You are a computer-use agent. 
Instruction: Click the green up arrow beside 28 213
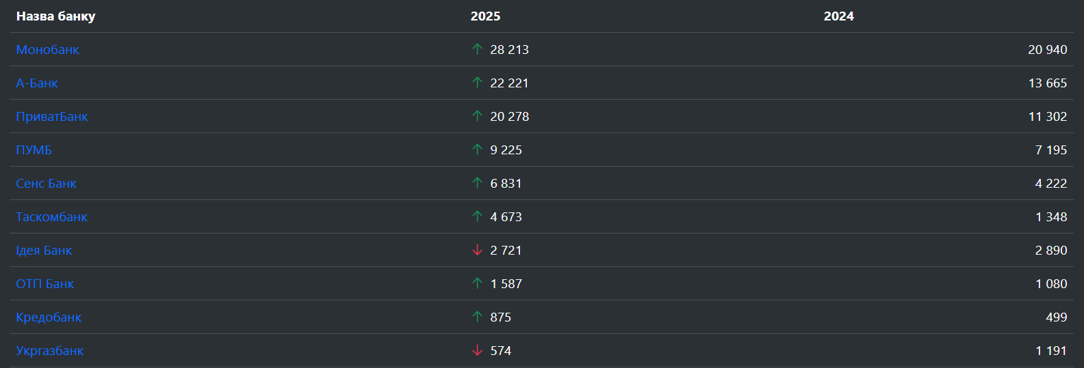[478, 49]
